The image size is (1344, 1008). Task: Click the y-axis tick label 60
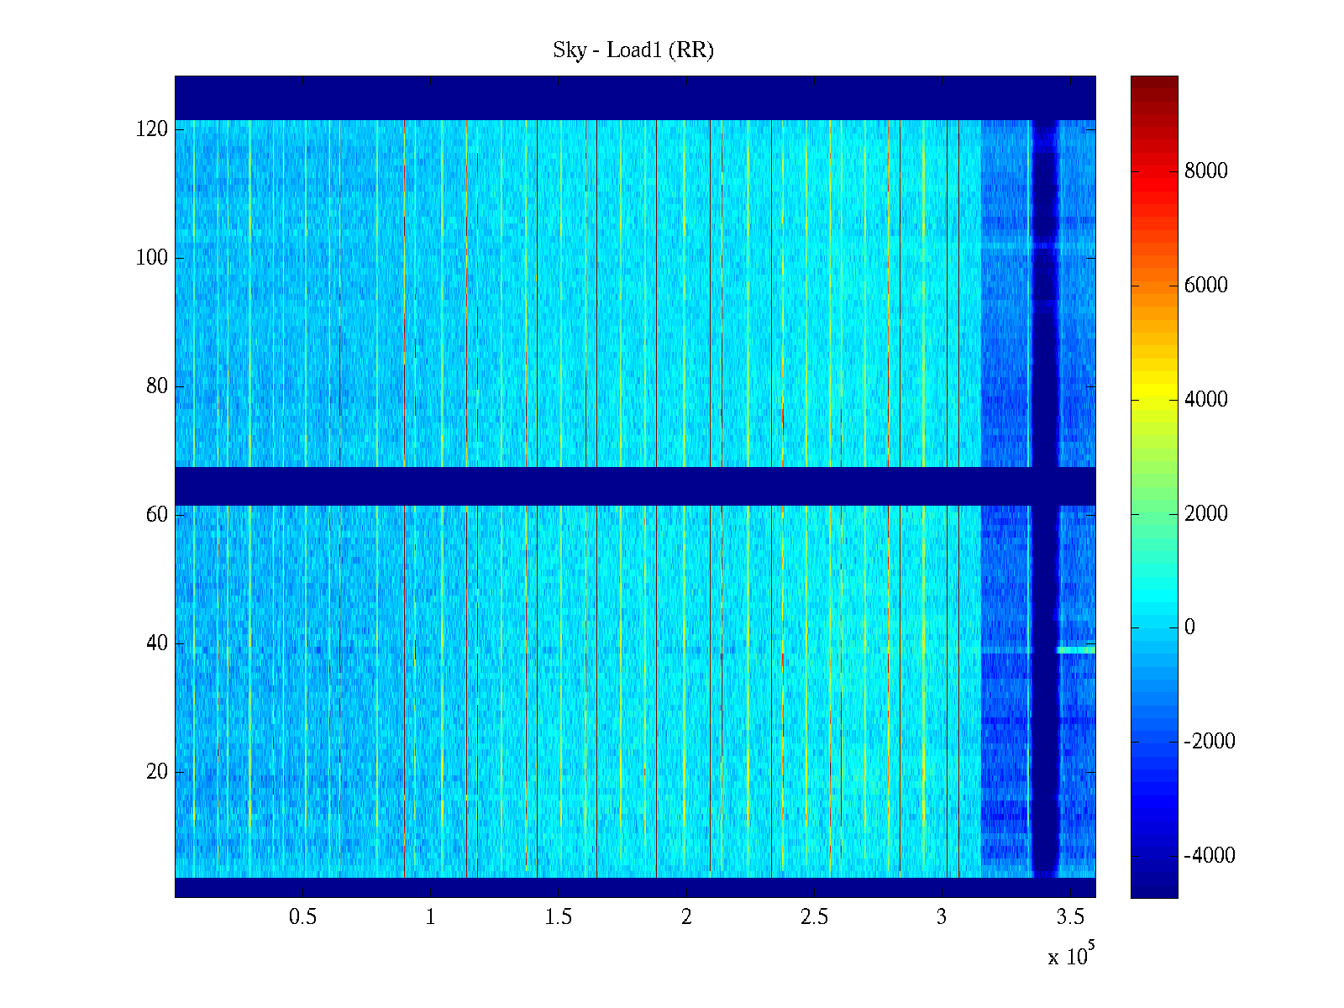pos(157,515)
